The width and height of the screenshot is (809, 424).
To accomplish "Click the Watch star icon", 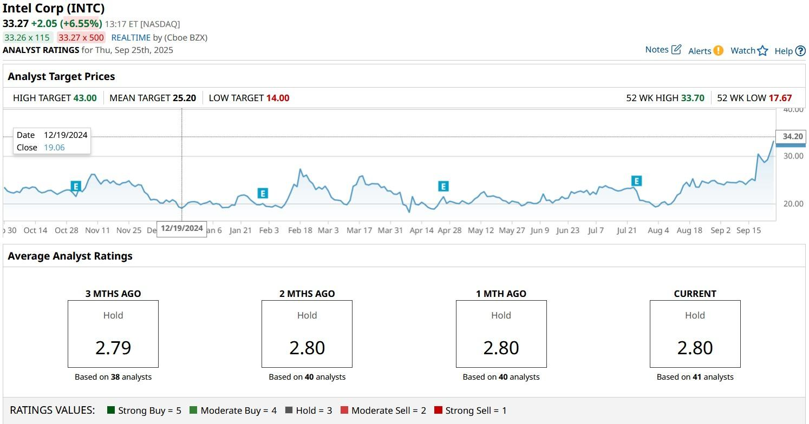I will point(762,51).
